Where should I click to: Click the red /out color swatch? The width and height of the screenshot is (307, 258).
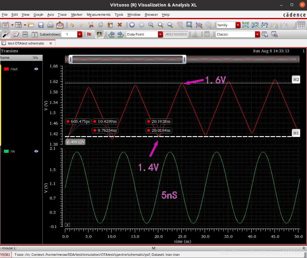pyautogui.click(x=6, y=69)
